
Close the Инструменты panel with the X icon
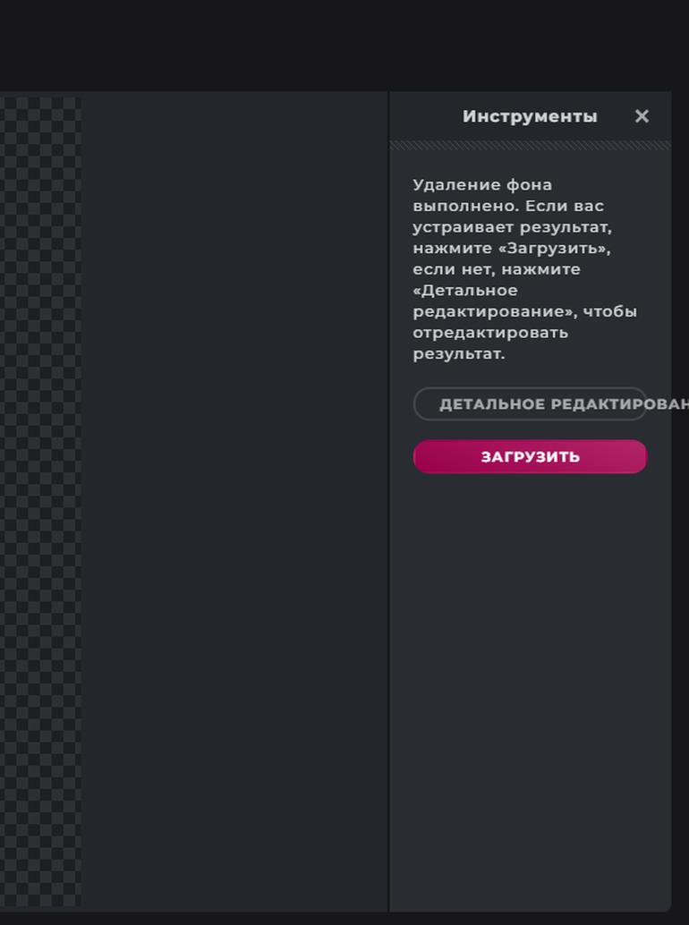pos(642,116)
